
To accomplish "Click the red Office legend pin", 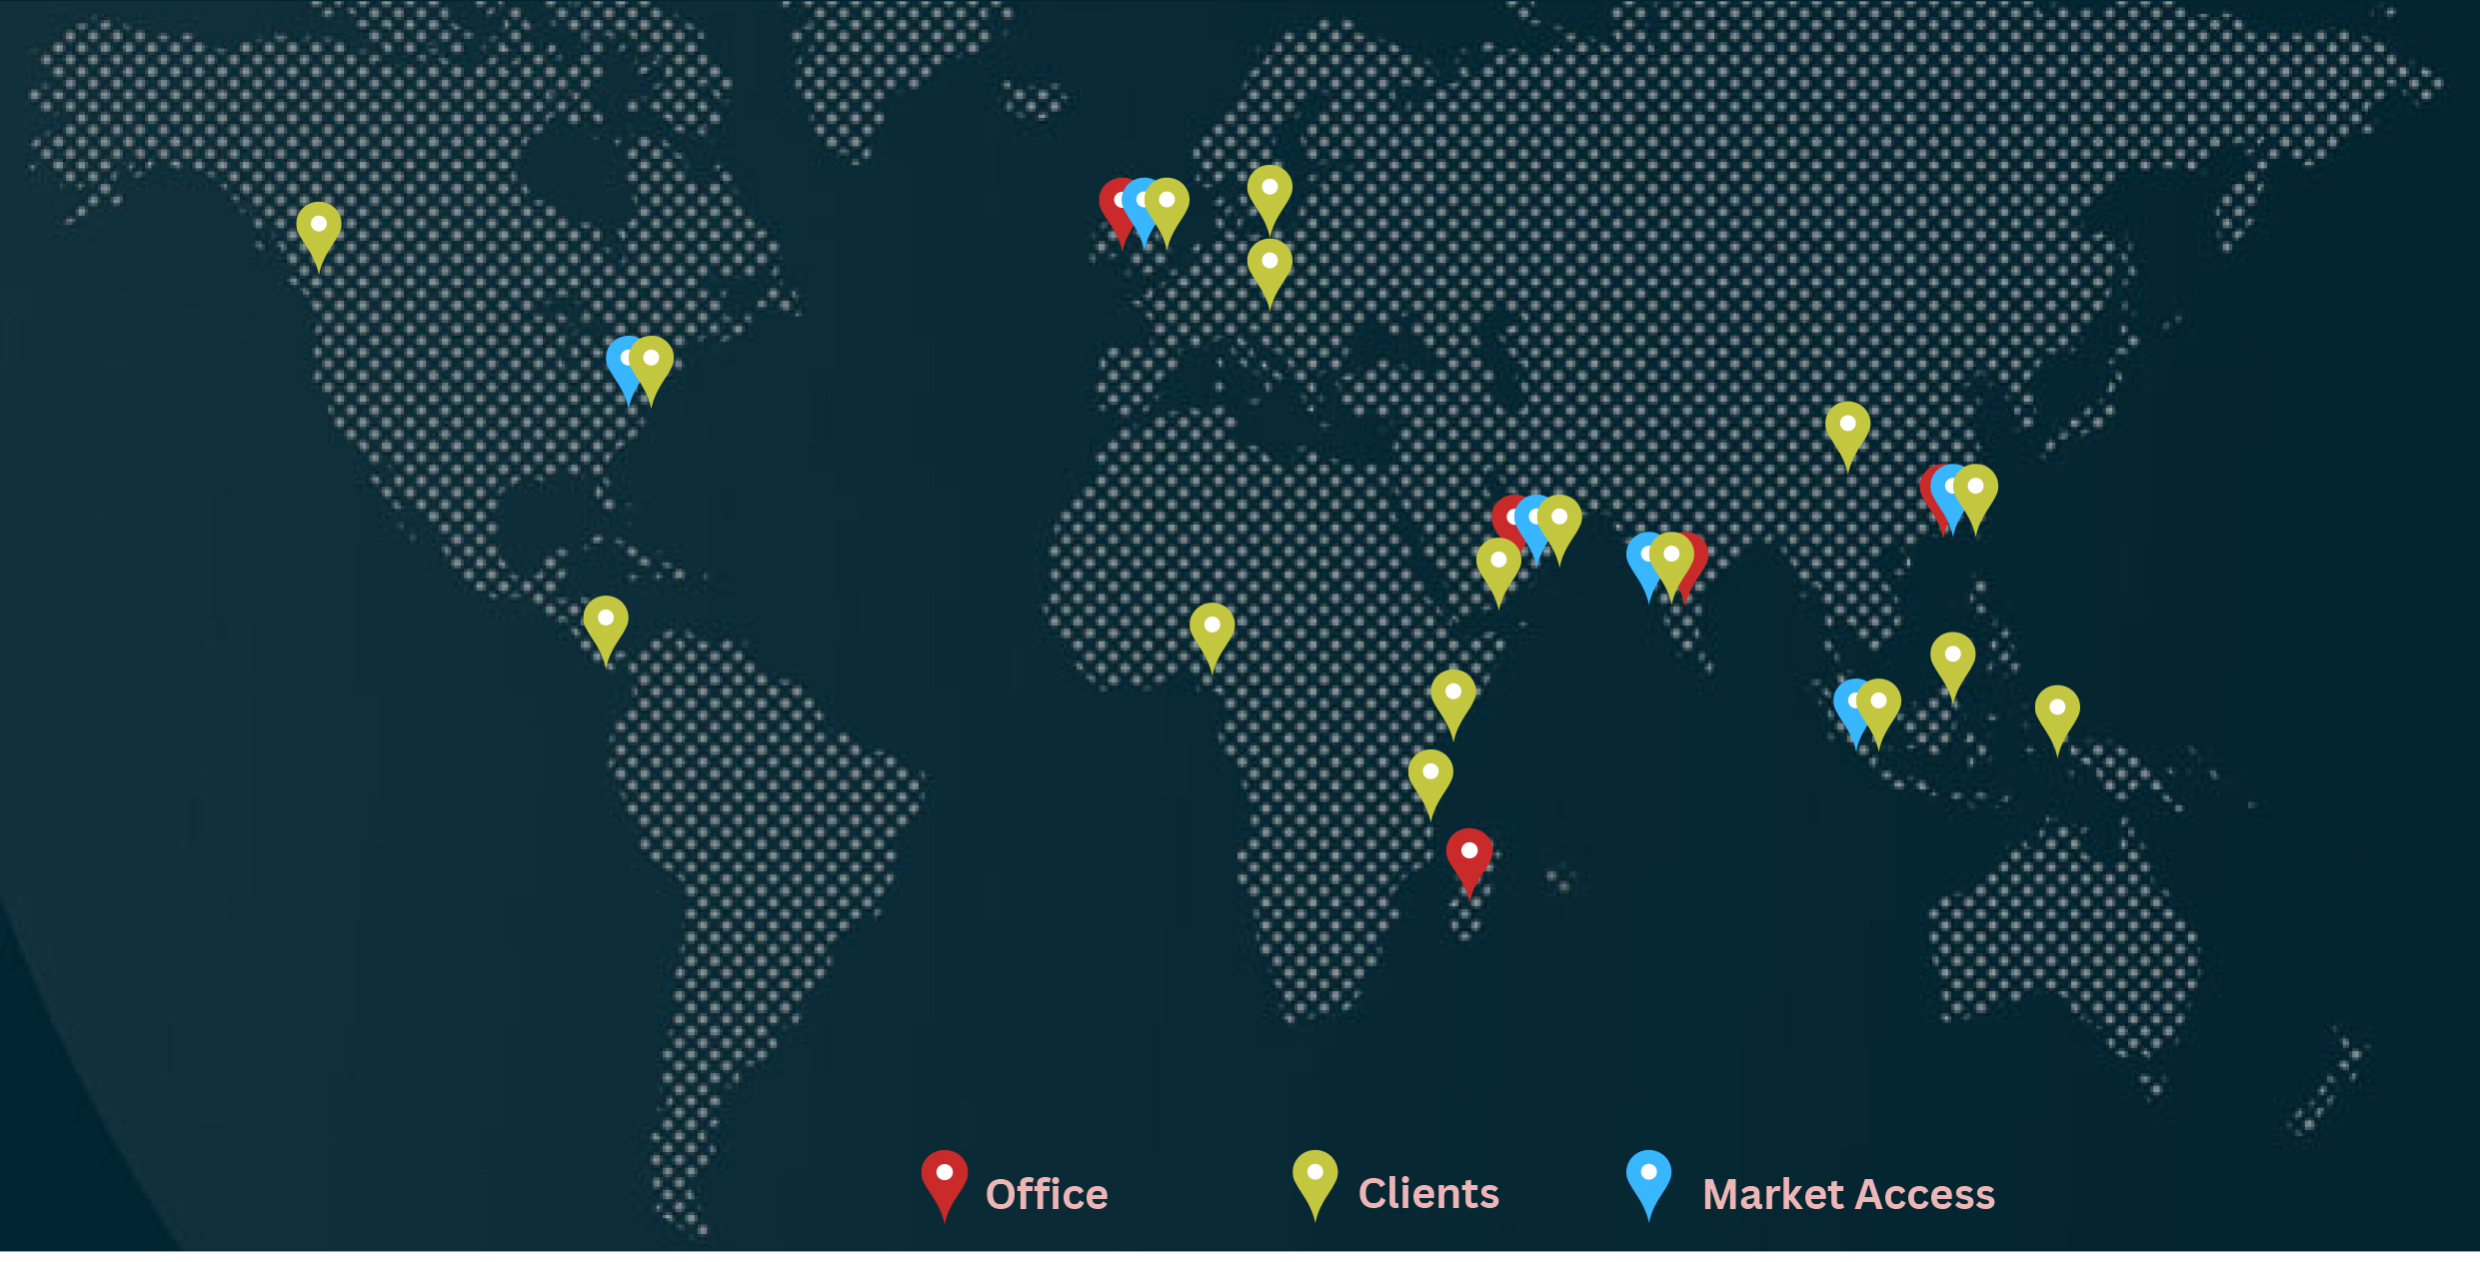I will [x=944, y=1177].
